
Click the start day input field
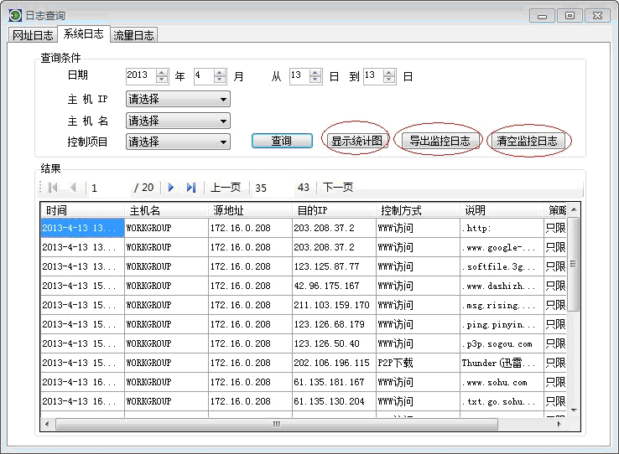click(299, 75)
